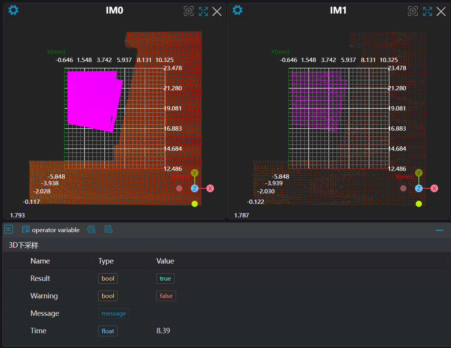Click the yellow-green axis dot in IM1
This screenshot has width=451, height=348.
[x=419, y=204]
